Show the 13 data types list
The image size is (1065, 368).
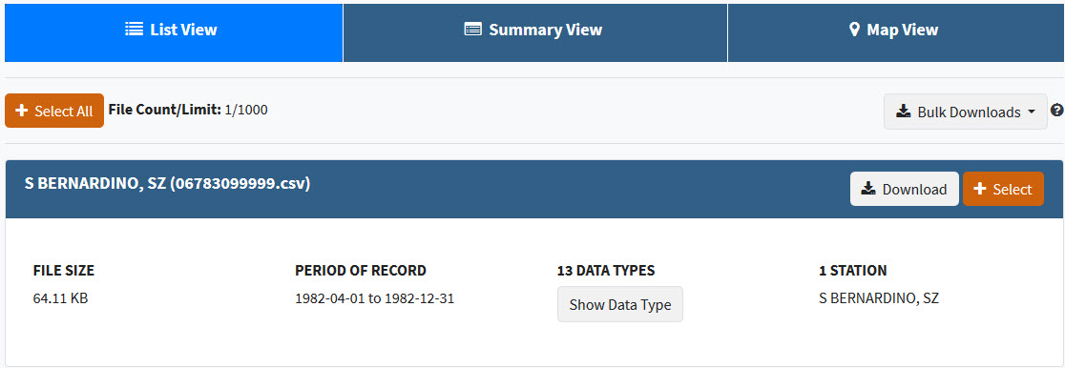pos(620,304)
